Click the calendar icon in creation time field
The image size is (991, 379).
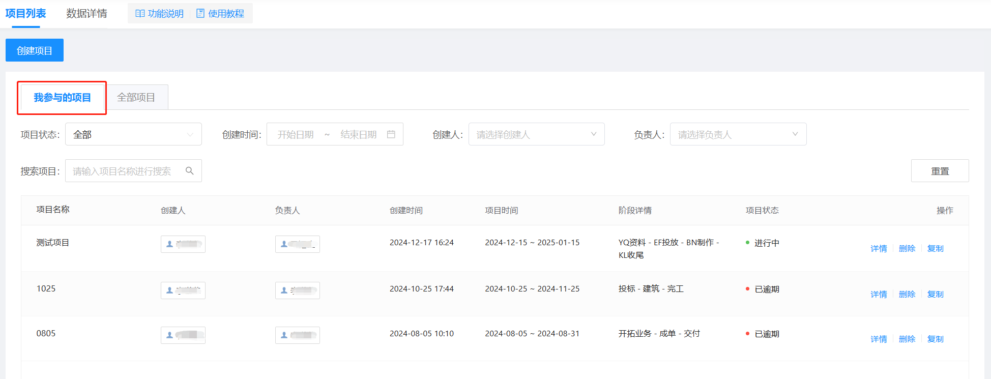pyautogui.click(x=391, y=134)
